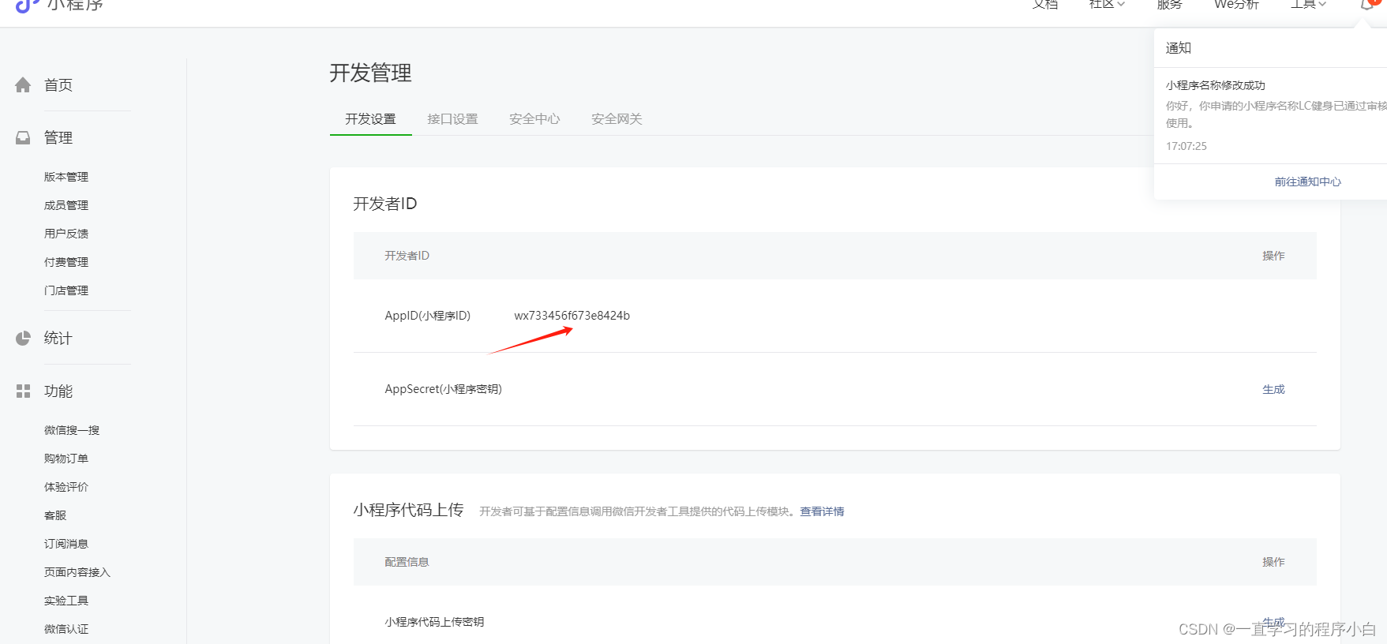Click the 配置信息 column header

(x=407, y=562)
